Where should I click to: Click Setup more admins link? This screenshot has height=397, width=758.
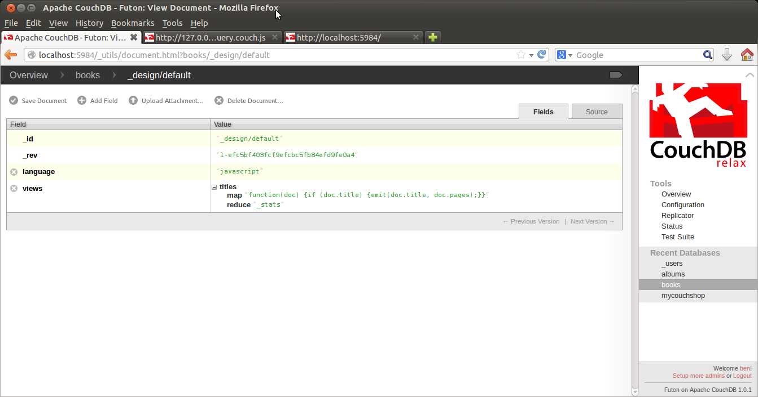(x=698, y=376)
